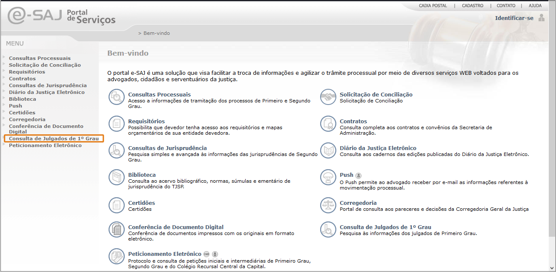556x272 pixels.
Task: Expand the arrow beside Biblioteca in menu
Action: point(4,98)
